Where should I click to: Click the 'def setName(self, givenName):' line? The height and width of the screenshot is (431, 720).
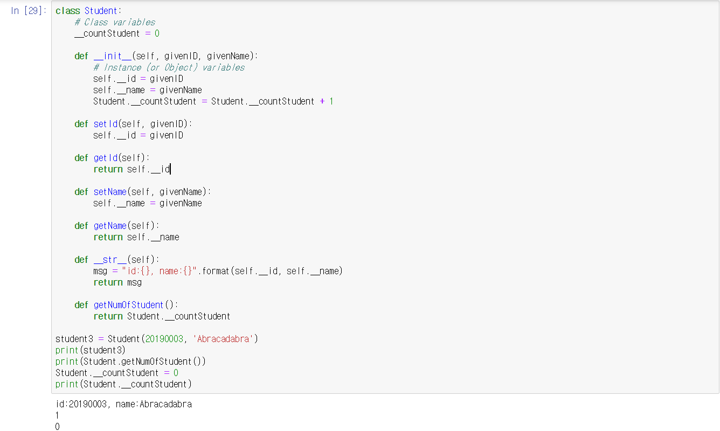pyautogui.click(x=143, y=192)
